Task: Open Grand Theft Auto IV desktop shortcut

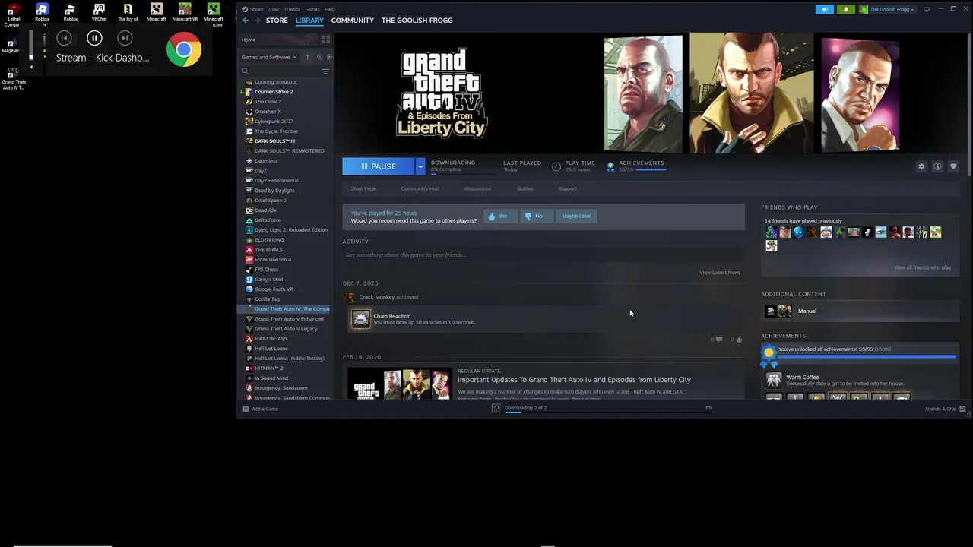Action: tap(13, 77)
